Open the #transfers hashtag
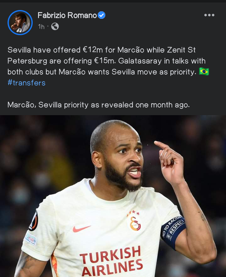The width and height of the screenshot is (226, 277). (x=26, y=83)
